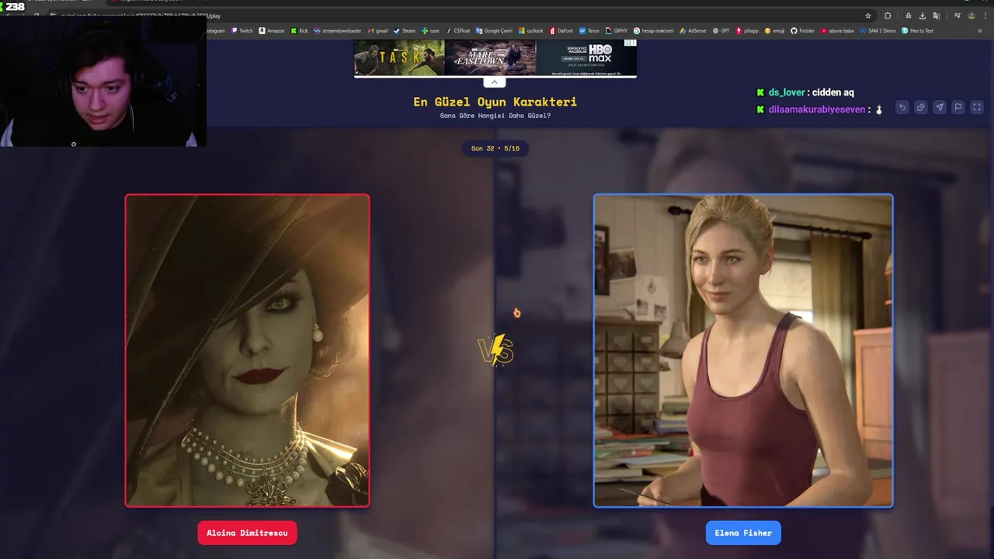The width and height of the screenshot is (994, 559).
Task: Open the AdSense bookmark
Action: tap(693, 31)
